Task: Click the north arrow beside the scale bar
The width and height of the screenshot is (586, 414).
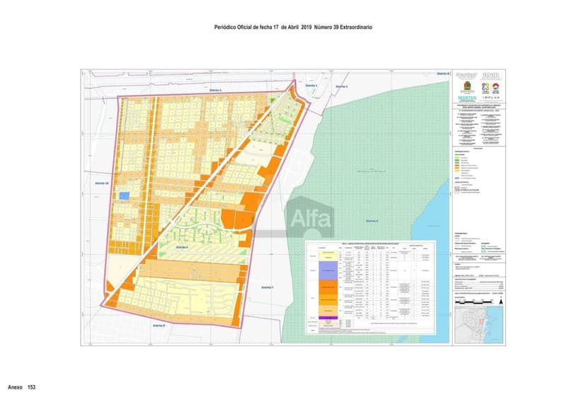Action: coord(500,301)
